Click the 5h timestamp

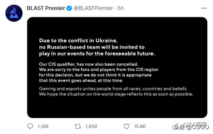(x=121, y=8)
